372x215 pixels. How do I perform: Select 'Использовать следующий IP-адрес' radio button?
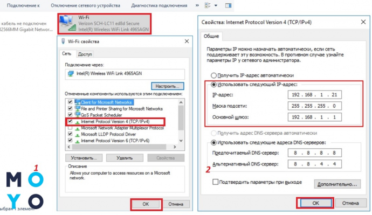(213, 85)
